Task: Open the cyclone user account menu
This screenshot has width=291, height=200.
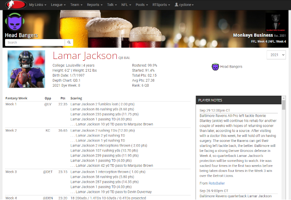Action: click(184, 5)
